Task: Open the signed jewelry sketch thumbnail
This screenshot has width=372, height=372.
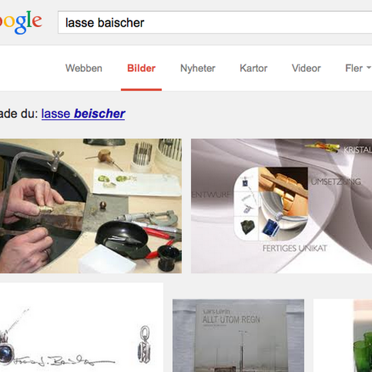Action: click(x=82, y=327)
